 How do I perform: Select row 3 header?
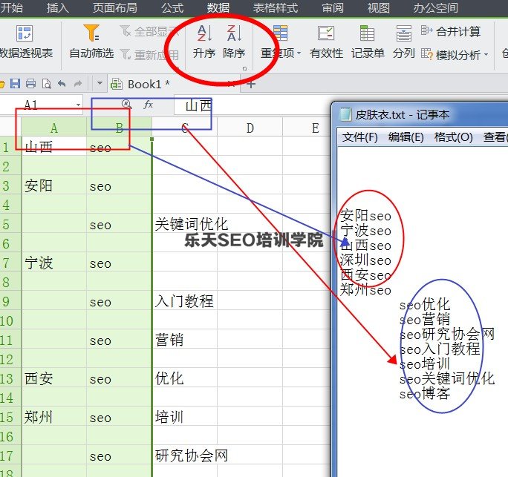point(10,185)
